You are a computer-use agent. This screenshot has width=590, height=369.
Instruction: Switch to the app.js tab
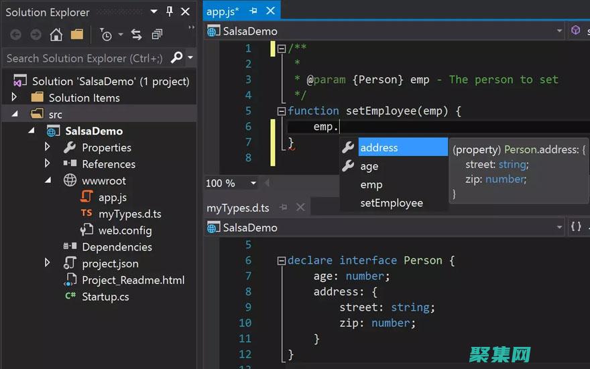[x=223, y=11]
